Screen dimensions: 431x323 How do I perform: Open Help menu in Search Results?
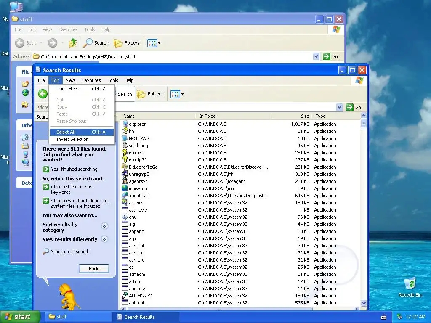[x=129, y=80]
